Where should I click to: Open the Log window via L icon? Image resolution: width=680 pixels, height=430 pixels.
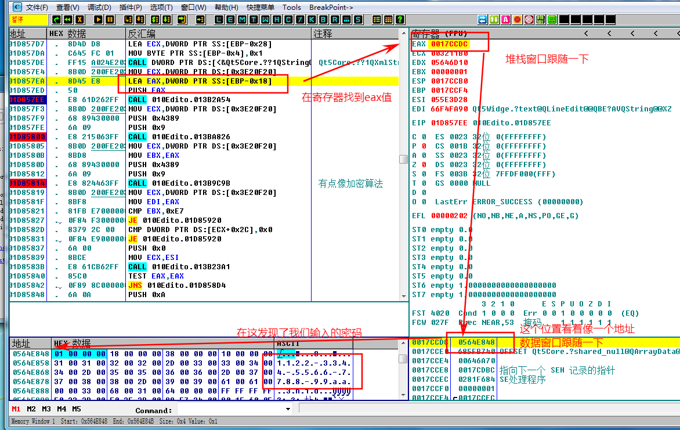tap(219, 20)
